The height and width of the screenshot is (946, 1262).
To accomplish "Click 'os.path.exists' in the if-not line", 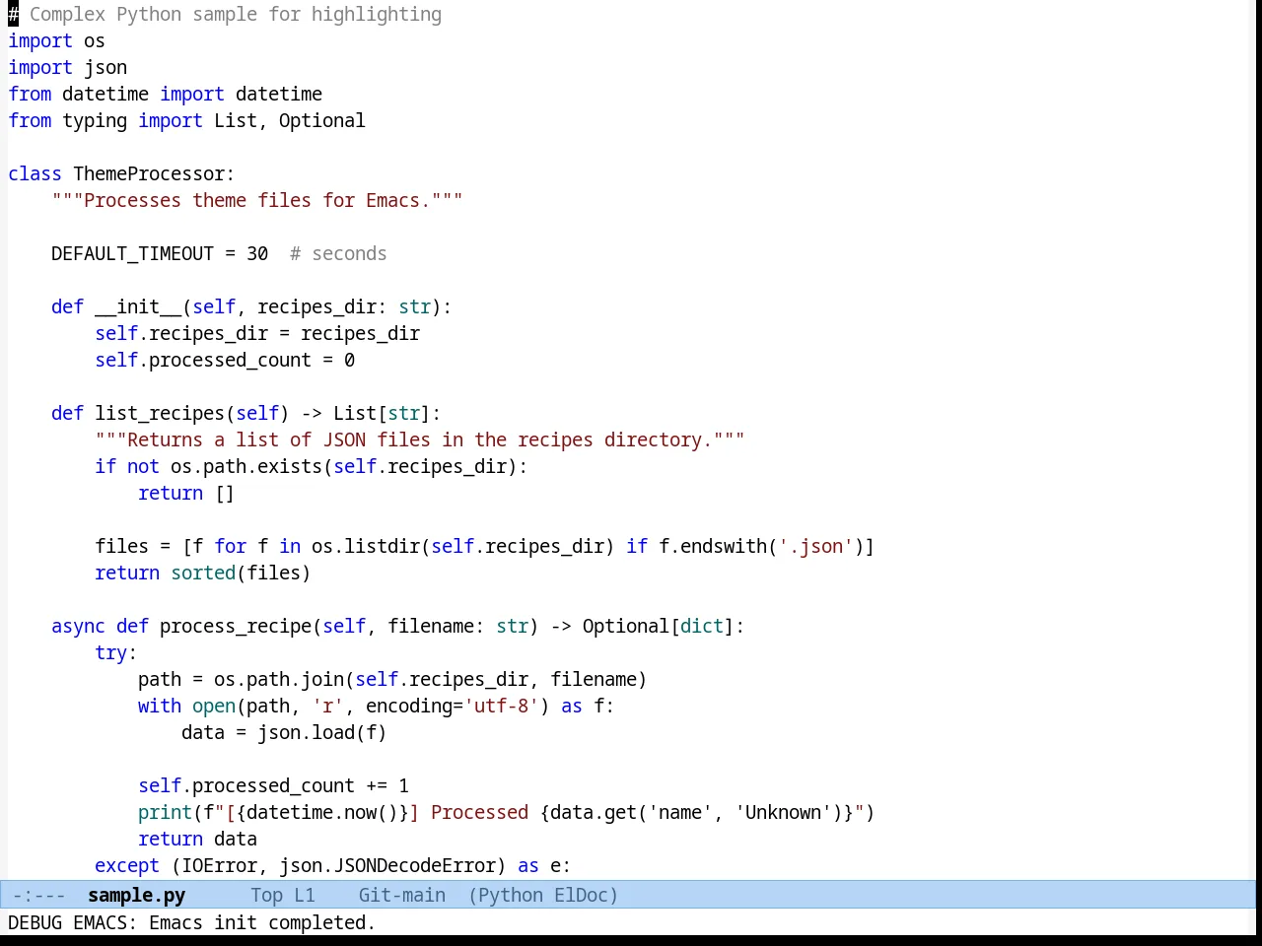I will (x=246, y=466).
